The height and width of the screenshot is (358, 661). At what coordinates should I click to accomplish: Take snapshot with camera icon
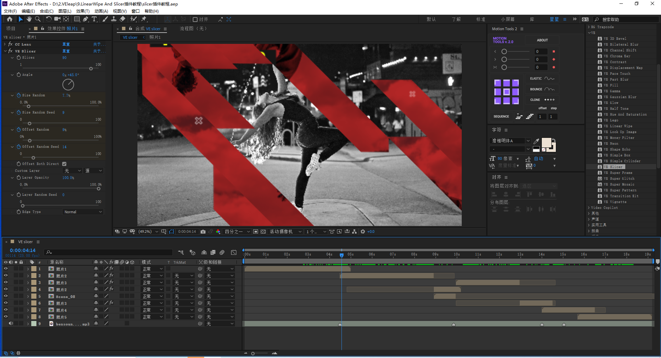[203, 232]
